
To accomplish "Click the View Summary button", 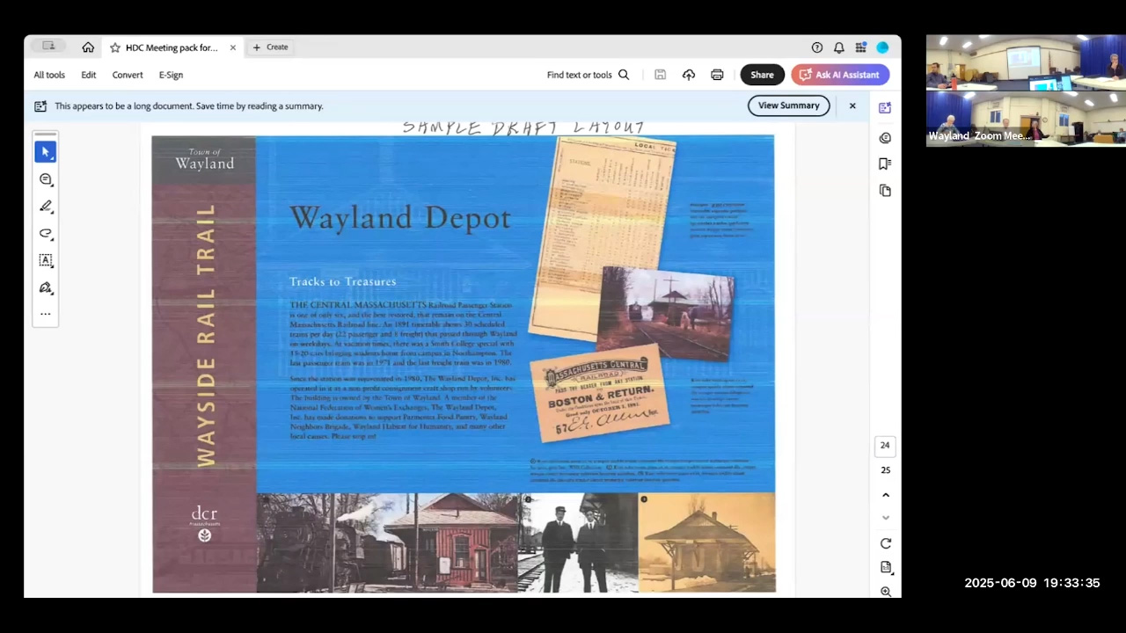I will click(788, 105).
